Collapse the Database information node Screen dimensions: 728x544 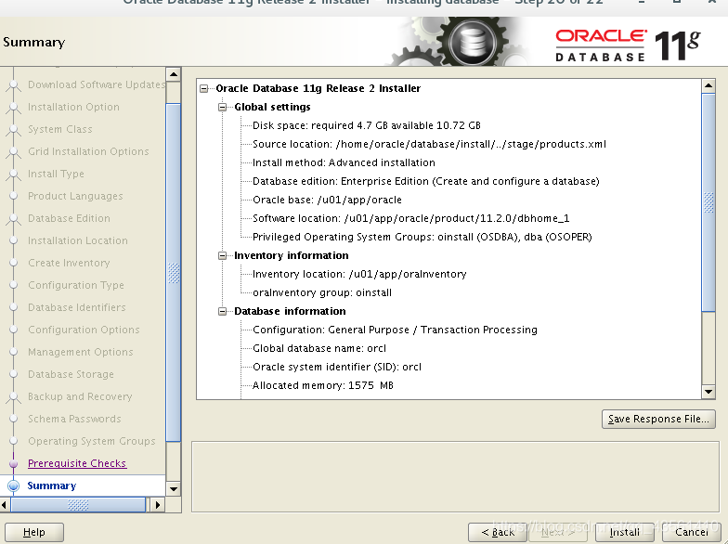(x=223, y=312)
